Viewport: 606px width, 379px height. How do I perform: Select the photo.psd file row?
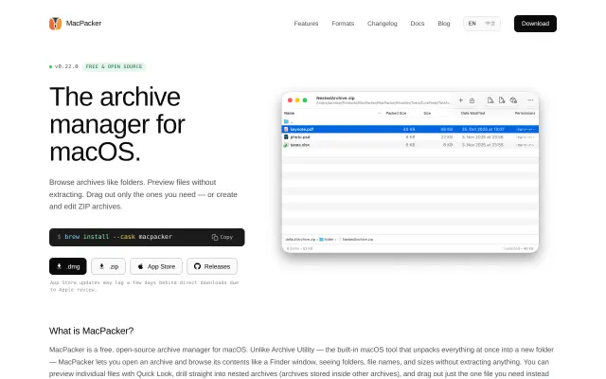tap(410, 136)
